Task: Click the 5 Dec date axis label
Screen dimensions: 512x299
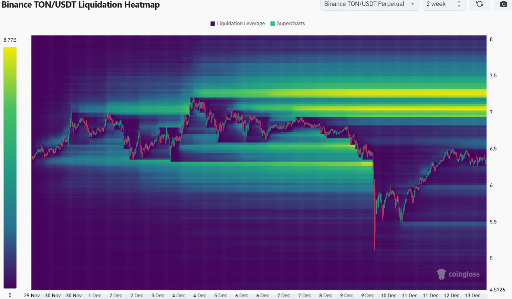Action: click(221, 296)
